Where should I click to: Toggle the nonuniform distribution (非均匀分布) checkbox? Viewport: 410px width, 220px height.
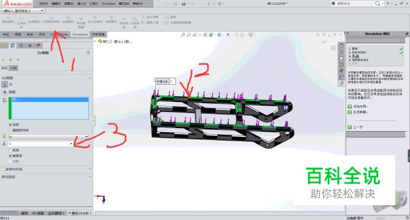click(x=3, y=169)
